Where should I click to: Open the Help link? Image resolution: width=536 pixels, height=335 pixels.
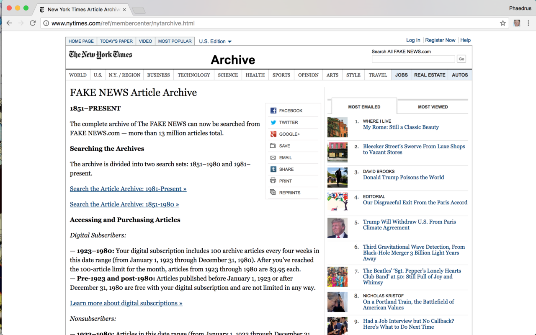(466, 40)
